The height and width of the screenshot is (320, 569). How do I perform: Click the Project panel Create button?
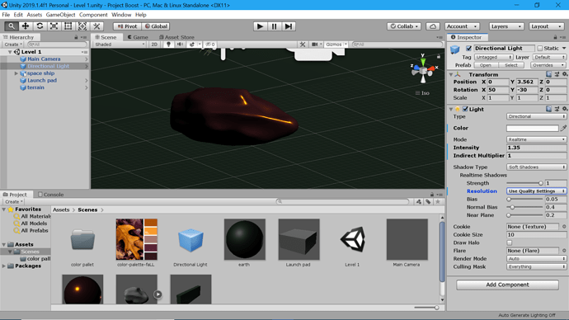pos(14,201)
